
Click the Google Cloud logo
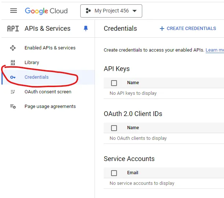coord(46,11)
